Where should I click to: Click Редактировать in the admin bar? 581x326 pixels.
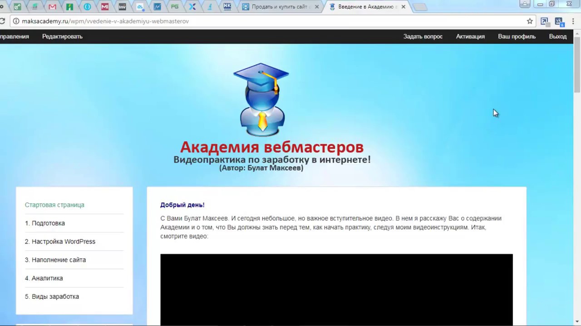click(62, 37)
